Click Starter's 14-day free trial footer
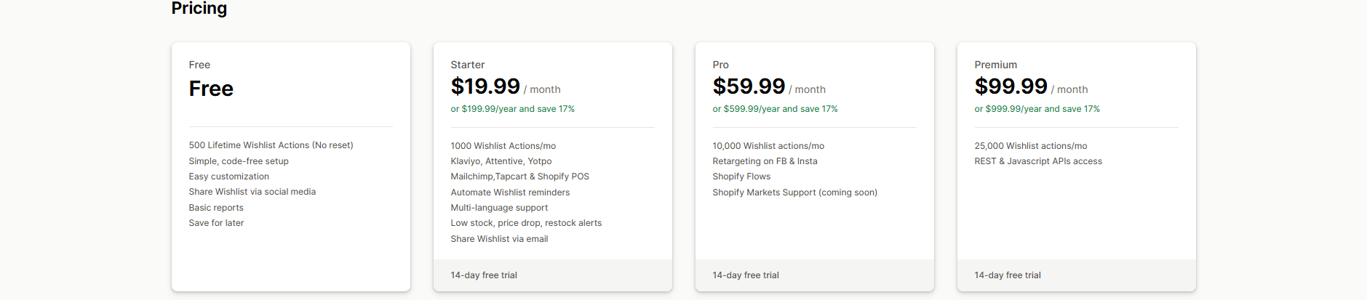This screenshot has width=1367, height=300. [484, 275]
